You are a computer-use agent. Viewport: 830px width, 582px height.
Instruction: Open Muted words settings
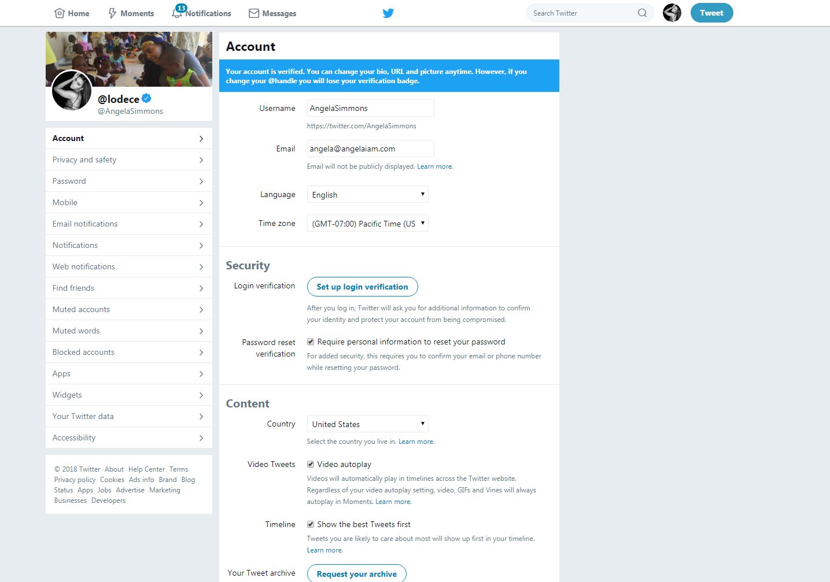tap(129, 331)
